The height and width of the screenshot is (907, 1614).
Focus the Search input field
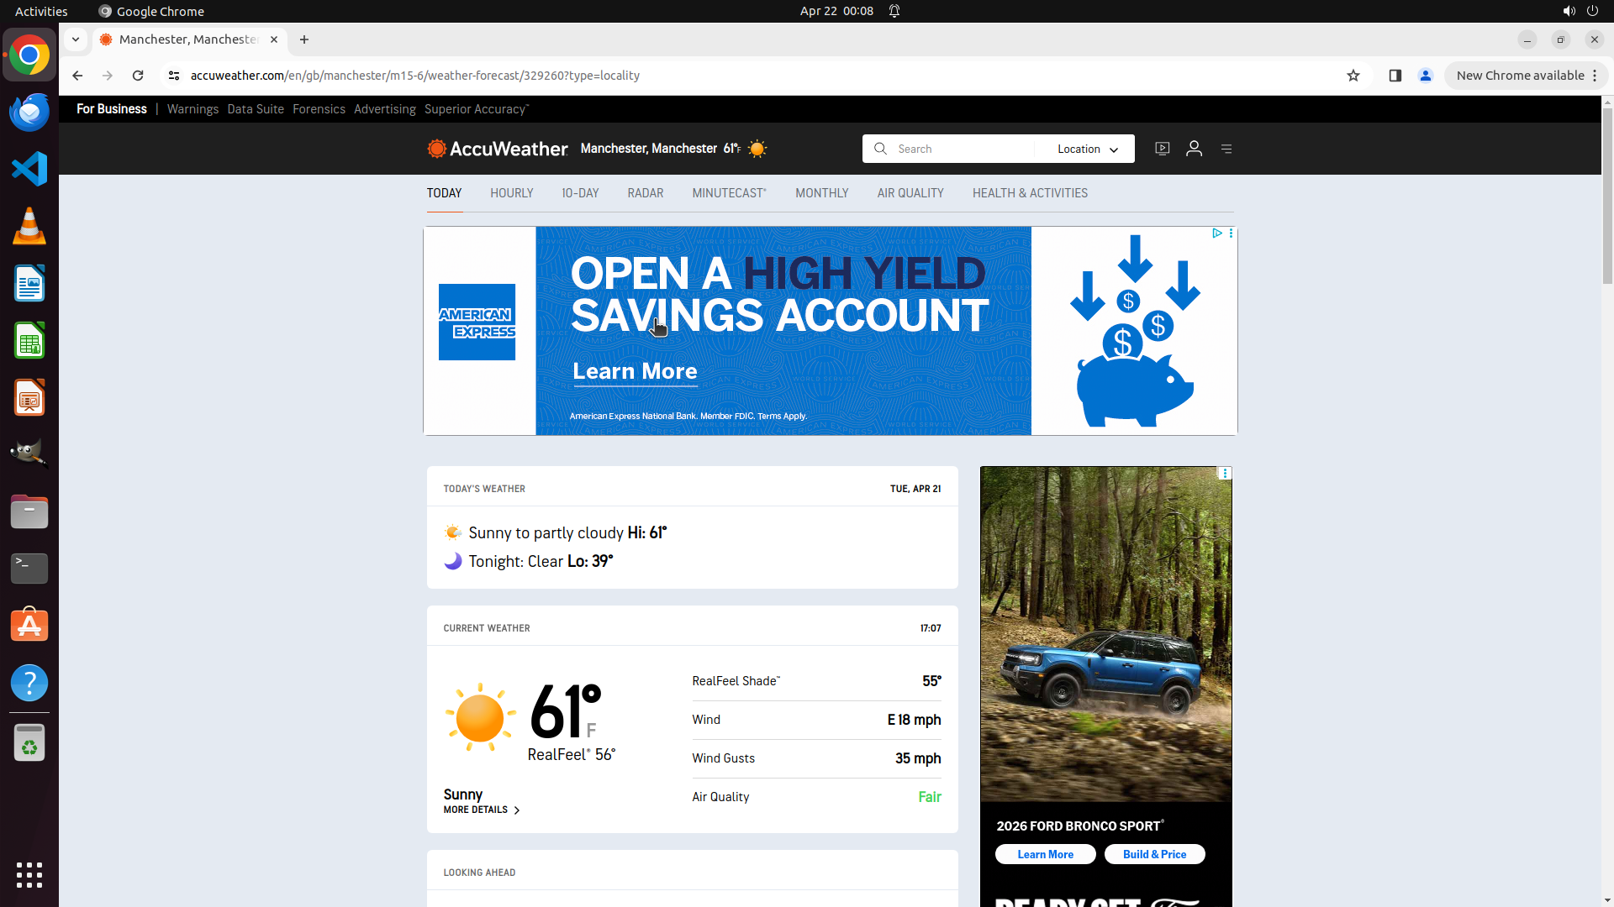958,149
